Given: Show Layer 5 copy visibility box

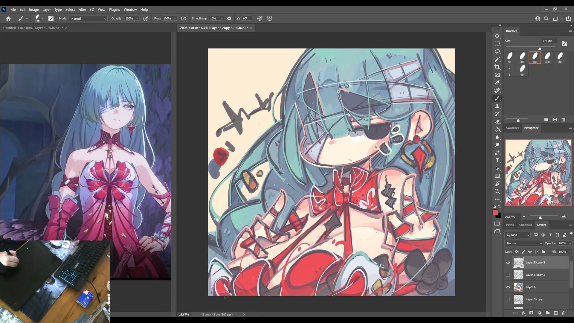Looking at the screenshot, I should point(508,299).
